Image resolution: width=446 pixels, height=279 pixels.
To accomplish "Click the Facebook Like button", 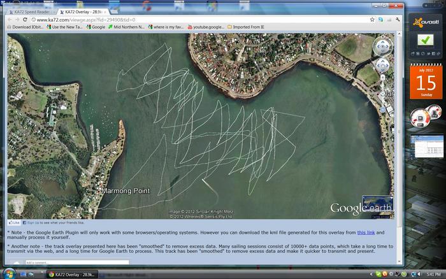I will pos(14,223).
